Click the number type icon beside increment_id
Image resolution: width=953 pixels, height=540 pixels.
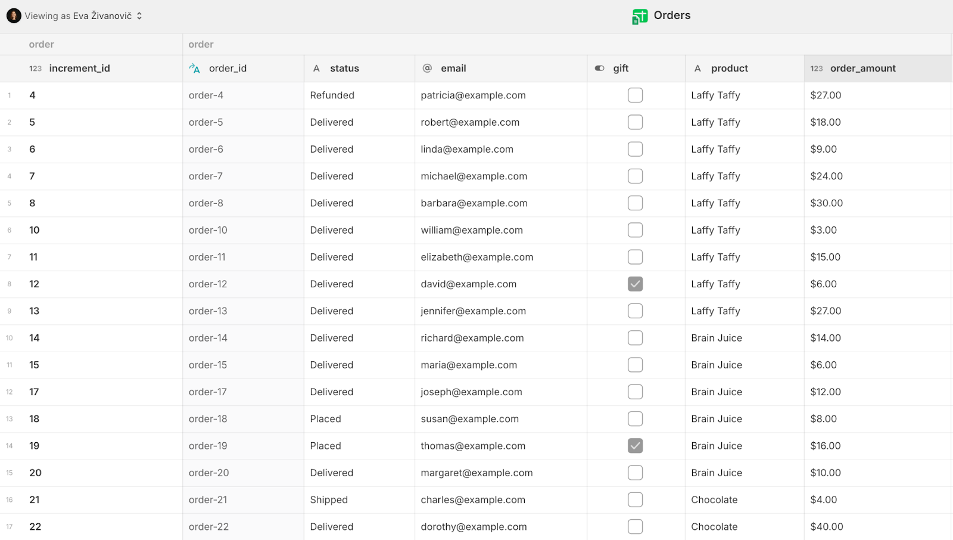tap(36, 69)
